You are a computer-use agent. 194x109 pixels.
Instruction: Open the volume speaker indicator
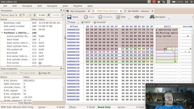[x=186, y=2]
